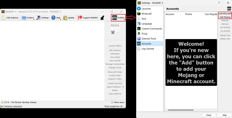232x118 pixels.
Task: Click Add Microsoft account button
Action: tap(225, 14)
